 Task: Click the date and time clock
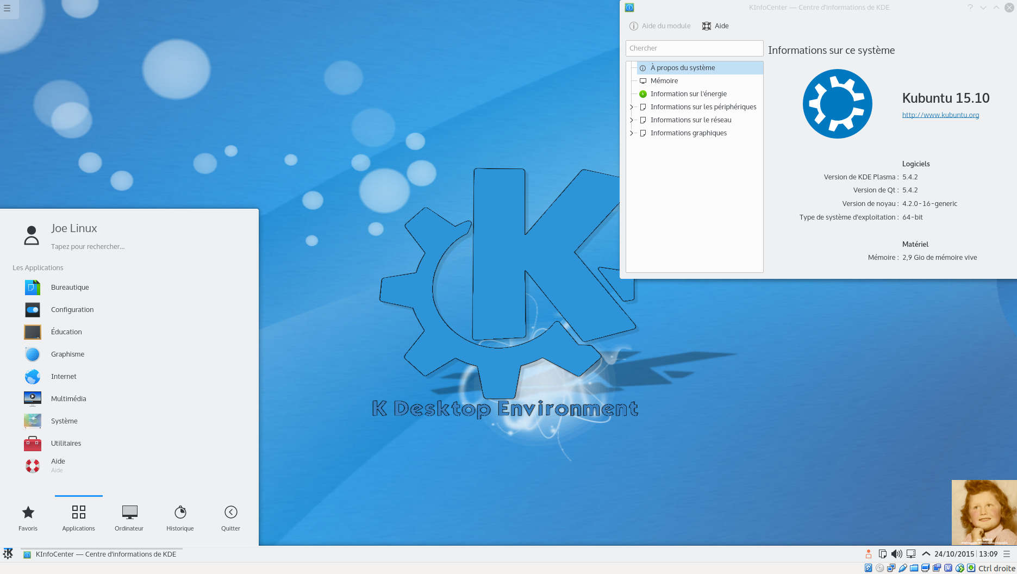click(966, 554)
